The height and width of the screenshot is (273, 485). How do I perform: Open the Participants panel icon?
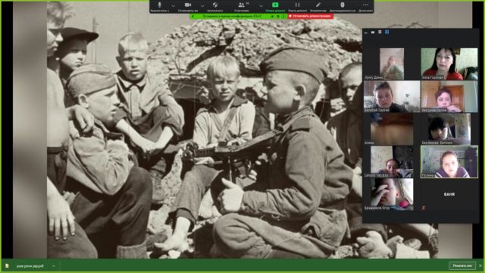coord(242,5)
